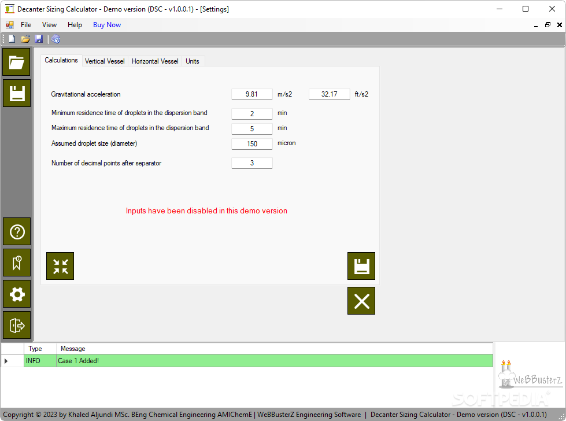Click the copyright status bar text
566x421 pixels.
(x=275, y=415)
